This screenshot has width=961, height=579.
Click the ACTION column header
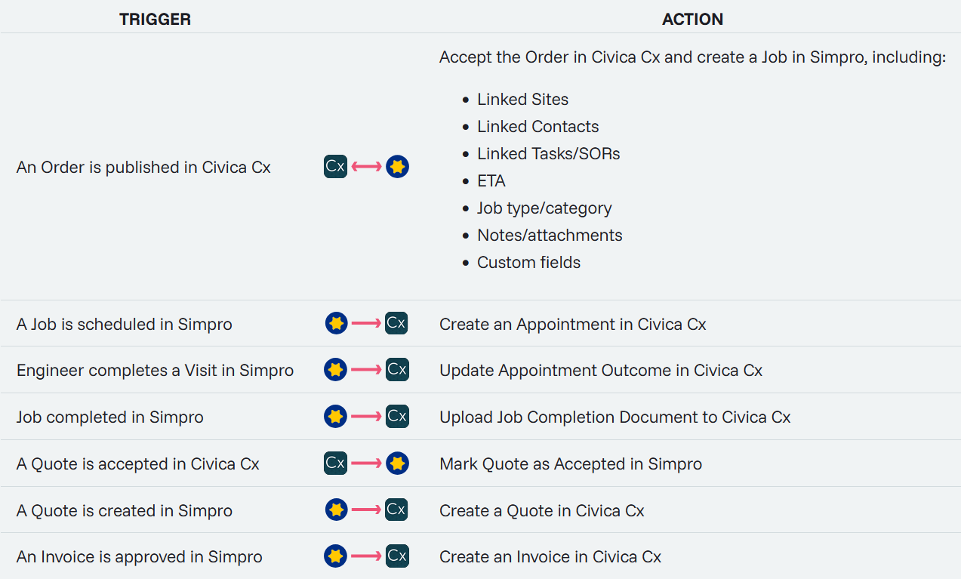[x=692, y=20]
